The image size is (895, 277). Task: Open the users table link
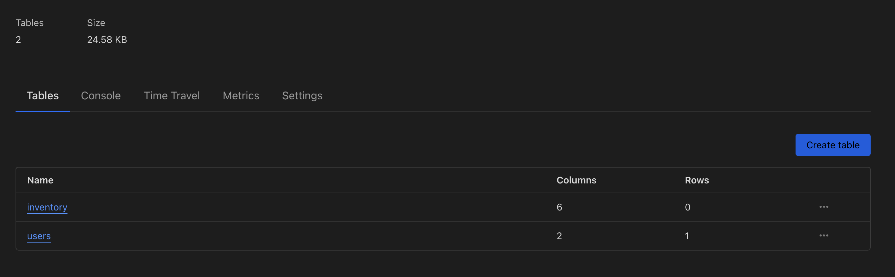[x=39, y=236]
